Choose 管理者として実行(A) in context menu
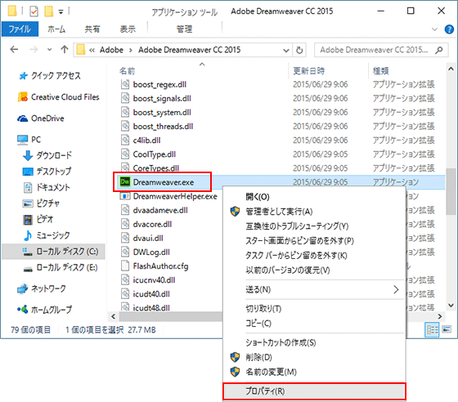This screenshot has width=458, height=402. 314,211
